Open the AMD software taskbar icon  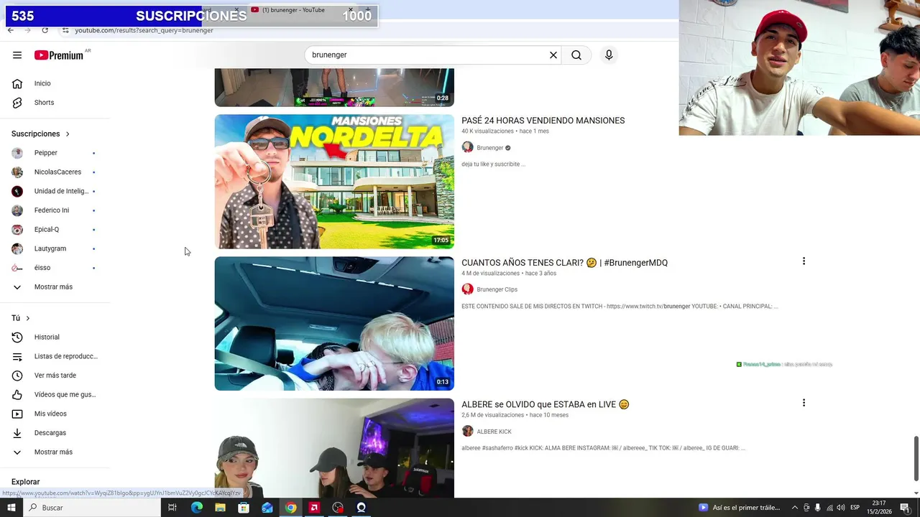point(314,508)
